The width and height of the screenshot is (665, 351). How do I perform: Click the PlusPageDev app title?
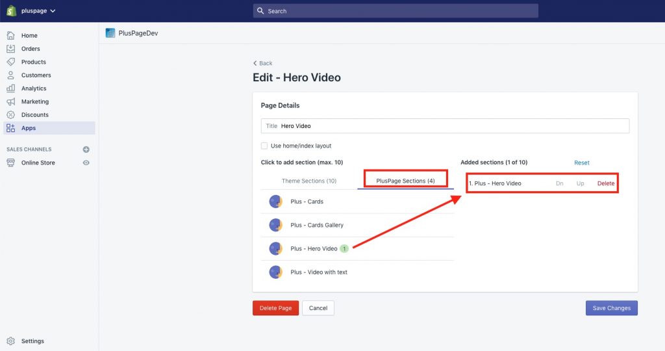tap(138, 33)
